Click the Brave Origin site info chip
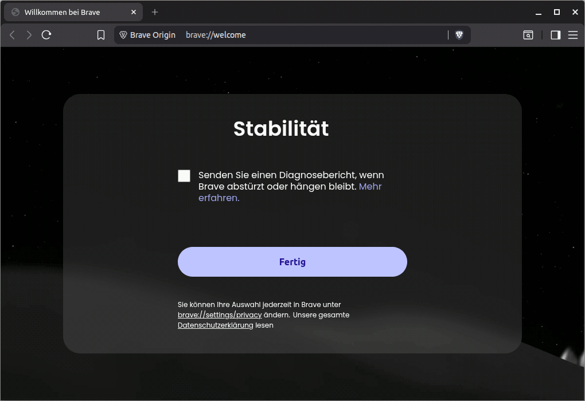 pyautogui.click(x=147, y=35)
